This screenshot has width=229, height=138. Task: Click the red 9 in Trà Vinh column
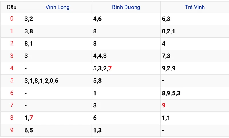(164, 105)
